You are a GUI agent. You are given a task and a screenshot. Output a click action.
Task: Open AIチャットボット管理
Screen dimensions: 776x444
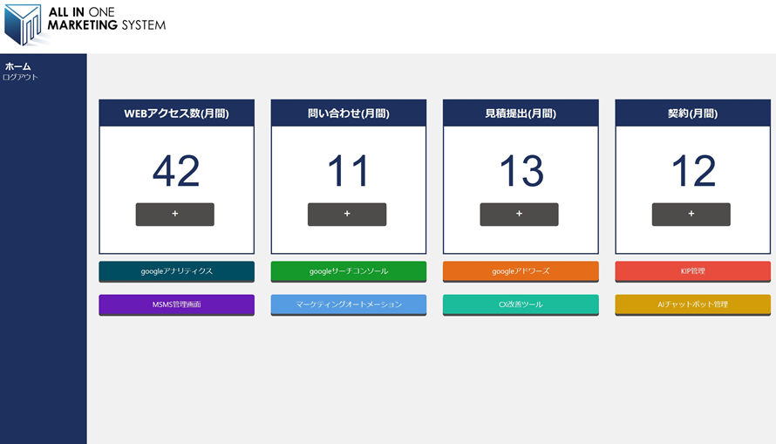tap(693, 305)
